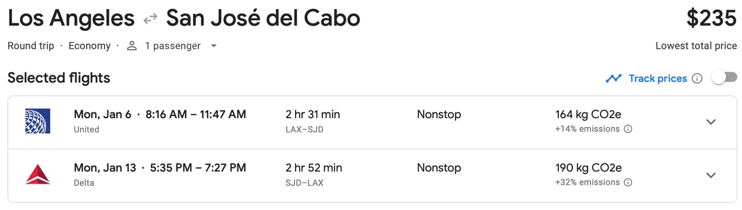Image resolution: width=742 pixels, height=210 pixels.
Task: Enable the Track prices toggle switch
Action: [724, 78]
